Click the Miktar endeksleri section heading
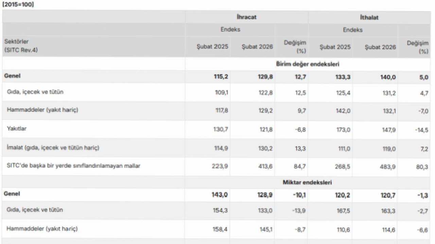 (x=307, y=182)
